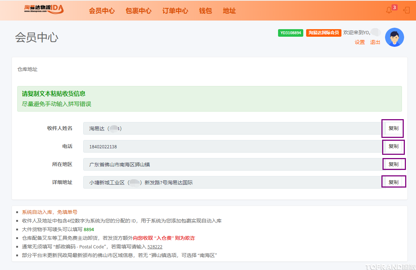Click the phone number field

pyautogui.click(x=234, y=147)
